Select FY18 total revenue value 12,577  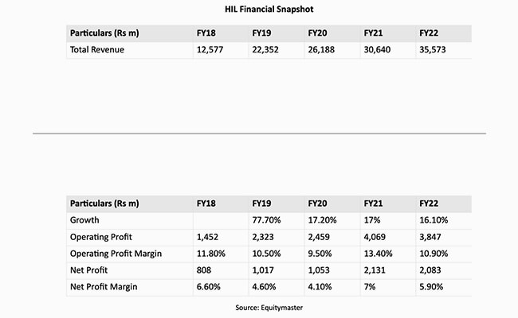211,50
